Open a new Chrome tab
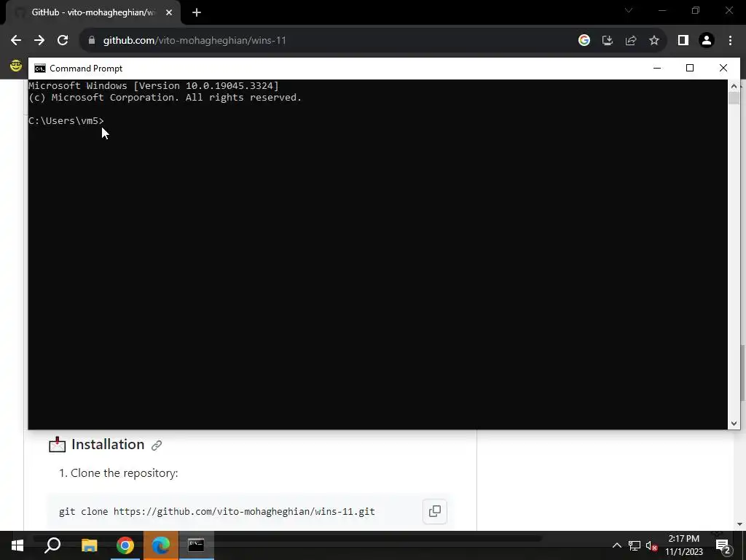 (197, 13)
